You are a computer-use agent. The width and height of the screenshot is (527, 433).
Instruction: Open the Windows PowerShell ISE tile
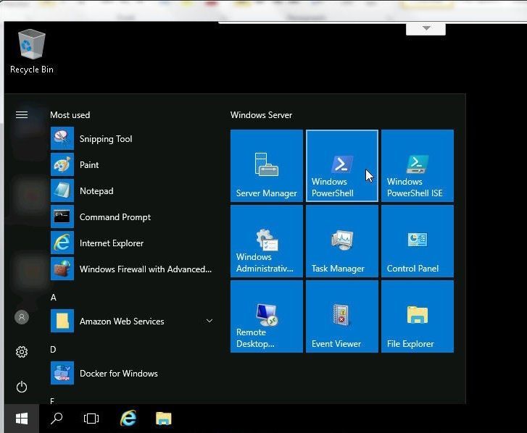(418, 166)
